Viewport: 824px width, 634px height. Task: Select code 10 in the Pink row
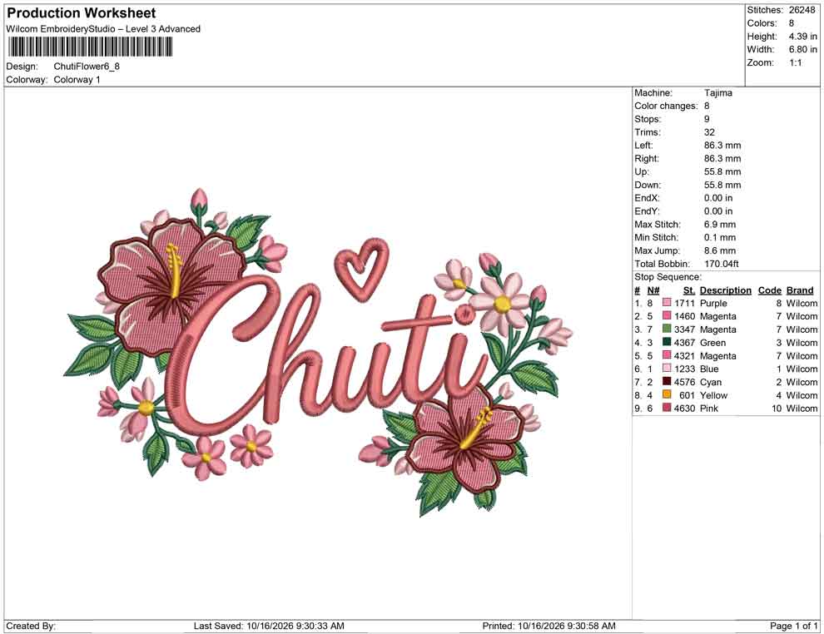click(x=777, y=409)
